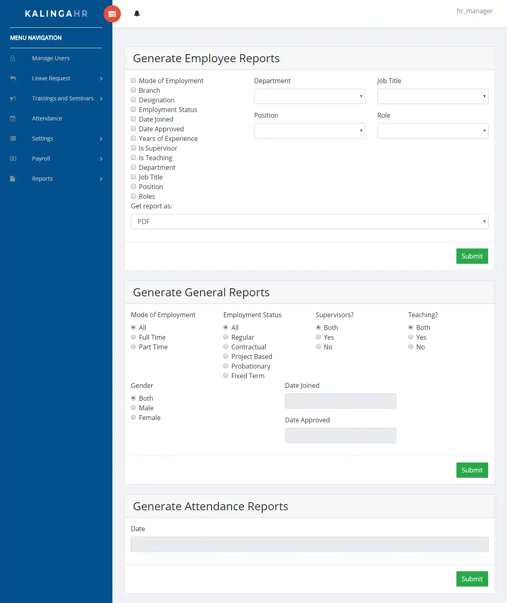Screen dimensions: 507x603
Task: Select Full Time employment mode
Action: (x=133, y=337)
